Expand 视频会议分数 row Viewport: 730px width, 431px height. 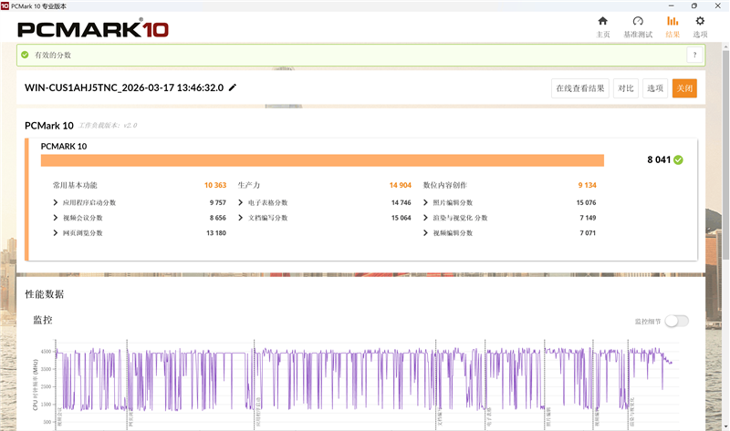[57, 218]
